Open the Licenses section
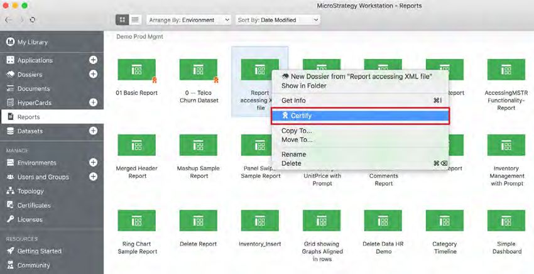The width and height of the screenshot is (534, 274). pyautogui.click(x=52, y=219)
